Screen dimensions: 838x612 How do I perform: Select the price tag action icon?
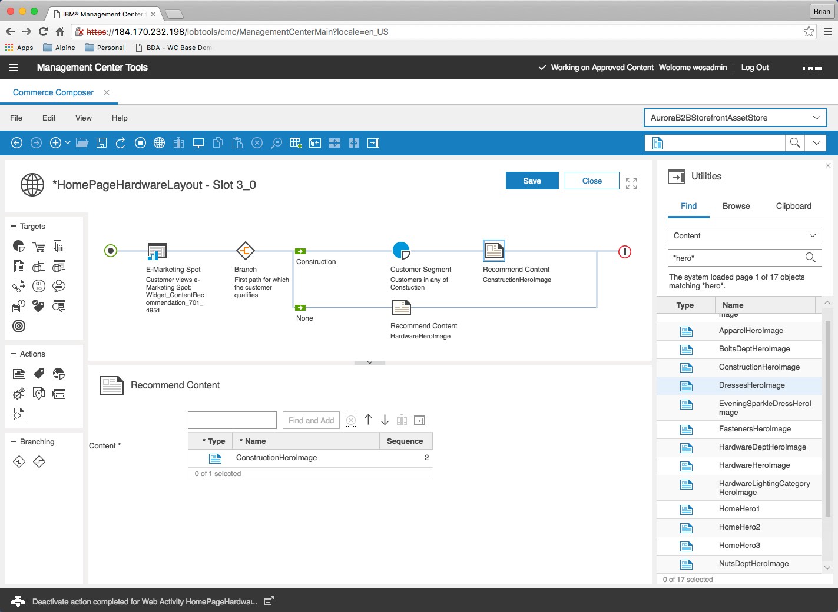[x=39, y=374]
